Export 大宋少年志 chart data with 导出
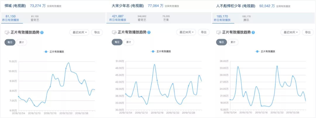The height and width of the screenshot is (118, 316). click(x=204, y=32)
